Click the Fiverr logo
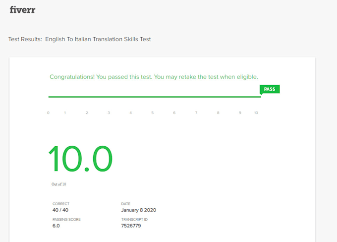 click(22, 10)
